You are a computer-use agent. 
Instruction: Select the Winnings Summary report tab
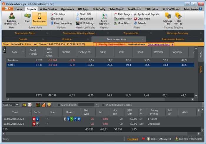click(x=177, y=33)
